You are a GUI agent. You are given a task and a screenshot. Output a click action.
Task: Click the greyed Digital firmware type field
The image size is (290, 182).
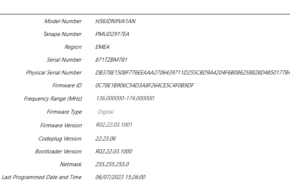coord(106,112)
